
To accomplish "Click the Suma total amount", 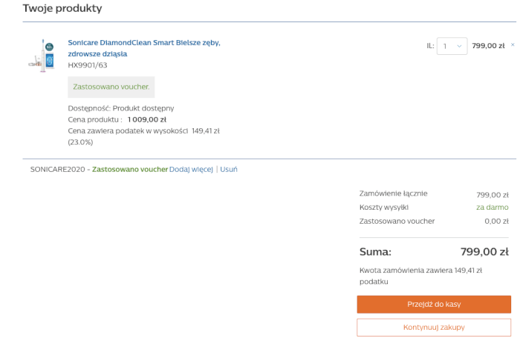I will 484,251.
